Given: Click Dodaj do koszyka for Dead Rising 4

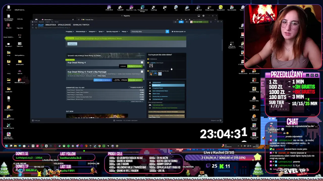Looking at the screenshot, I should (135, 66).
